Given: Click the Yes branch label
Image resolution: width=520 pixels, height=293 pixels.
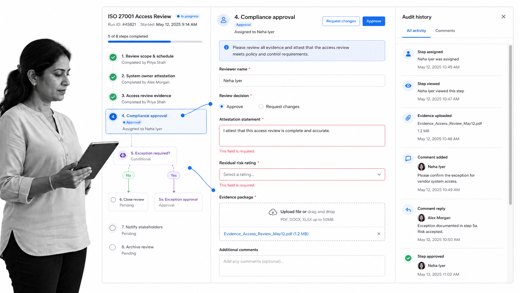Looking at the screenshot, I should pyautogui.click(x=174, y=175).
